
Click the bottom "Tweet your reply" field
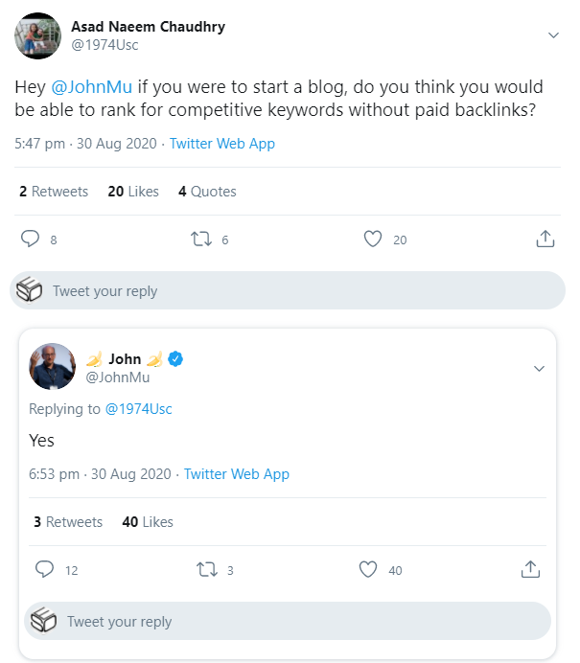[x=288, y=622]
